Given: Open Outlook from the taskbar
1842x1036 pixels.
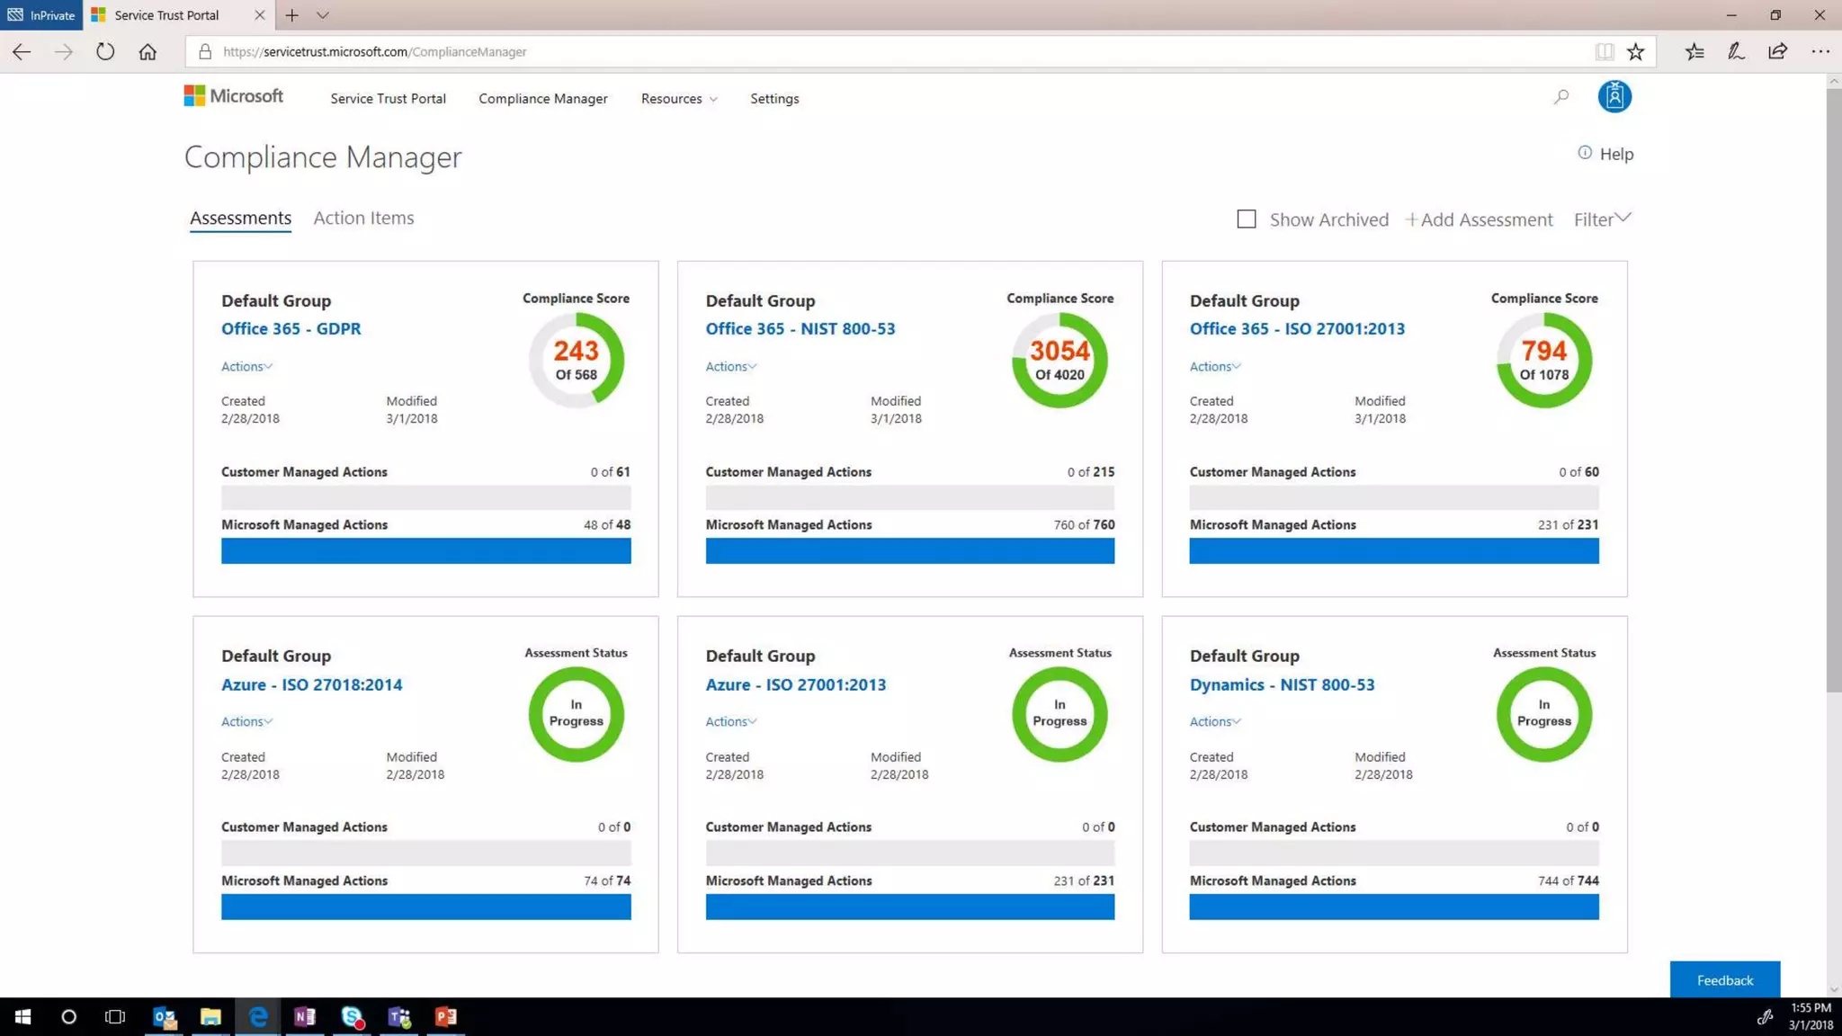Looking at the screenshot, I should pyautogui.click(x=164, y=1017).
